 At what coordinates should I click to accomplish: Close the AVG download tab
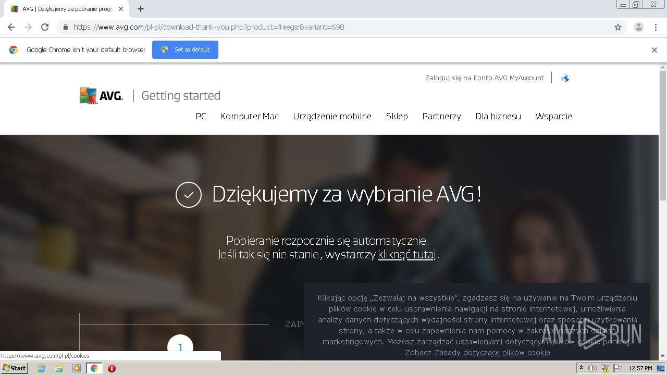tap(121, 9)
